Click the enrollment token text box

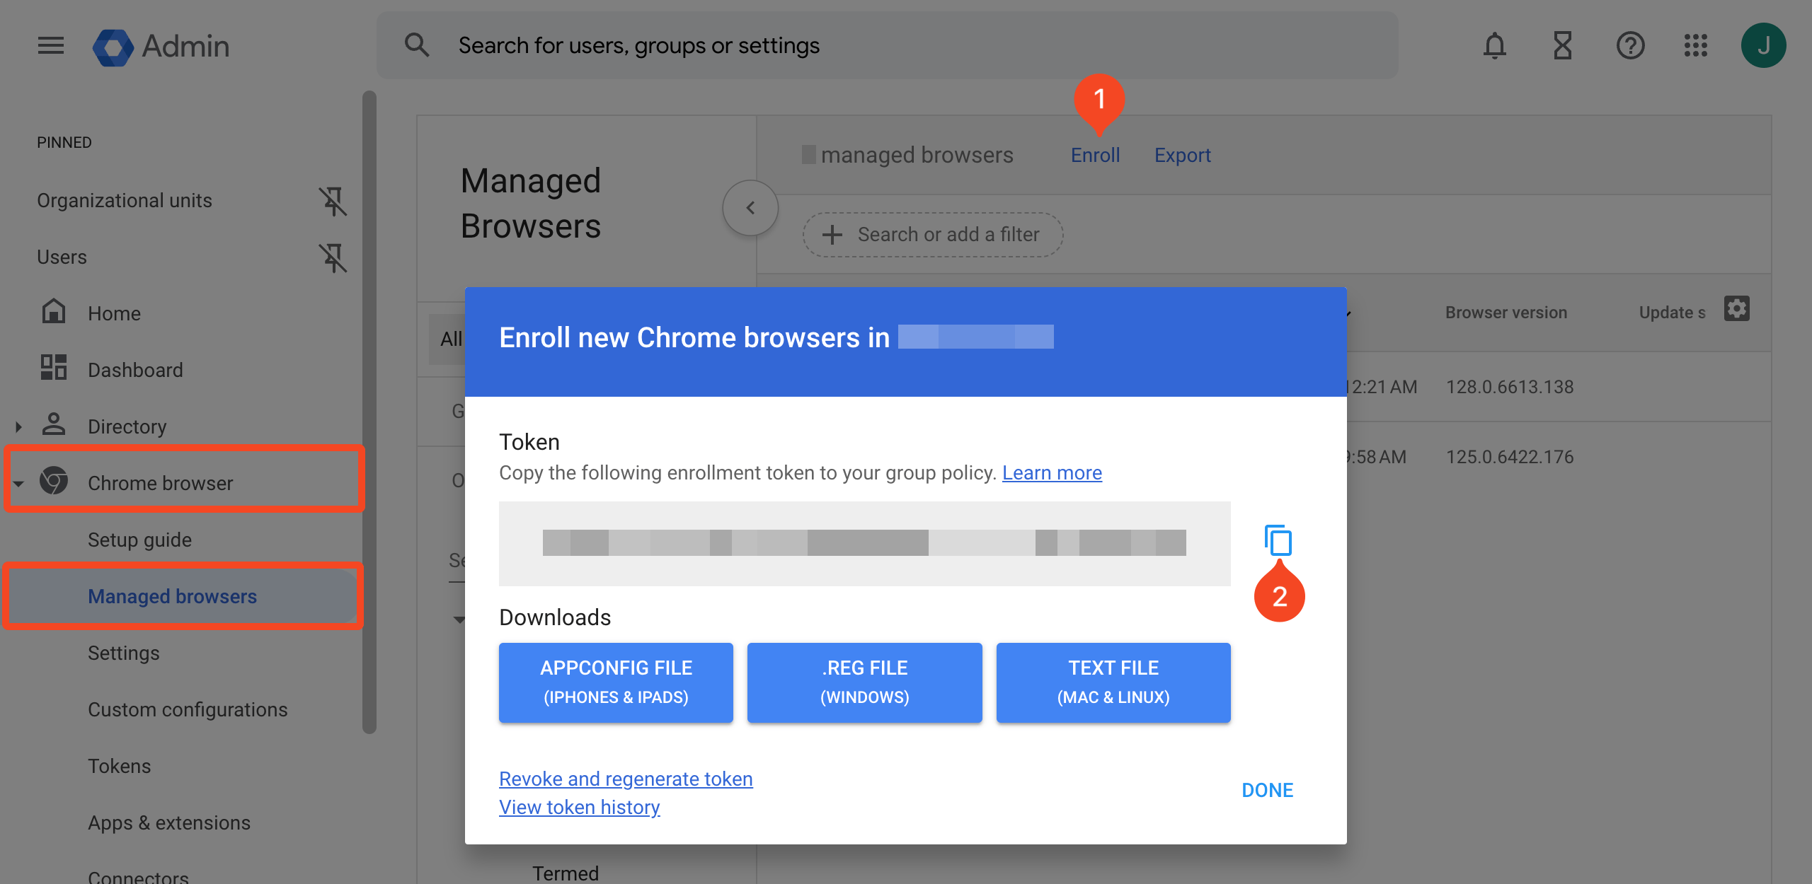864,543
